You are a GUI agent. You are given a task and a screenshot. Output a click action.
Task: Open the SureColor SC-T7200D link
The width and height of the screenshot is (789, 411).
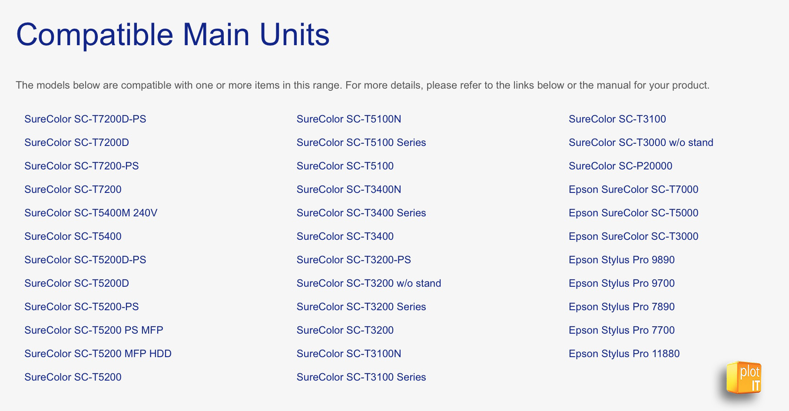[76, 143]
